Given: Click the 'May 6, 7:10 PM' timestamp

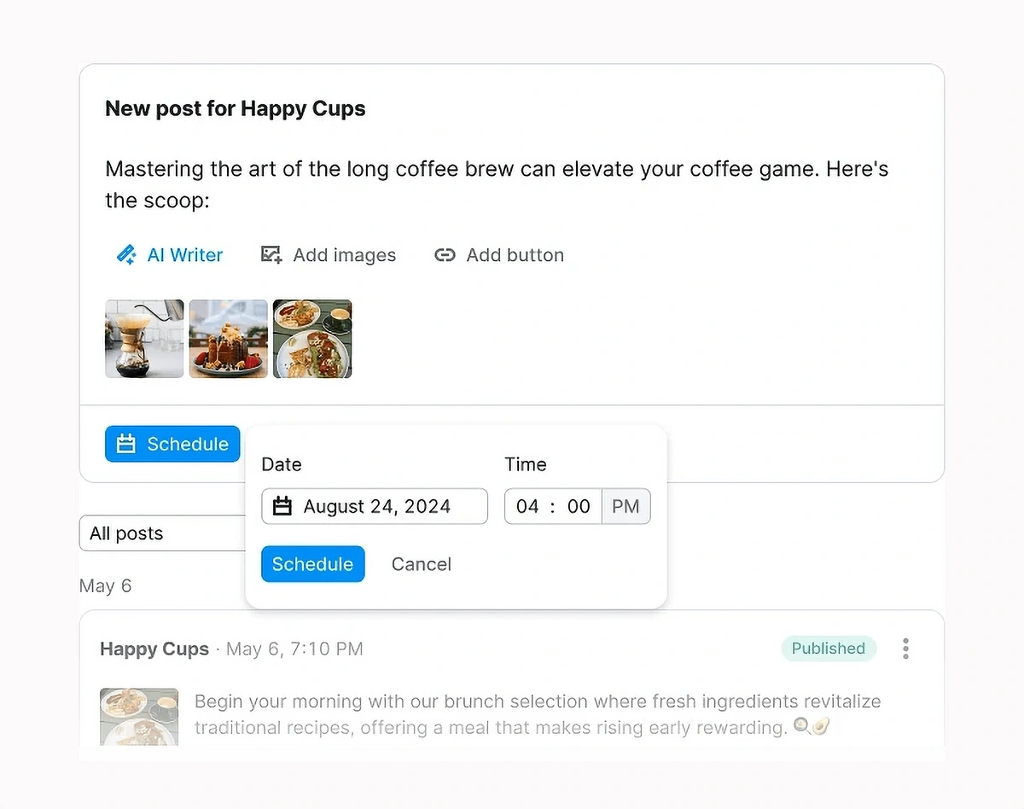Looking at the screenshot, I should point(295,649).
